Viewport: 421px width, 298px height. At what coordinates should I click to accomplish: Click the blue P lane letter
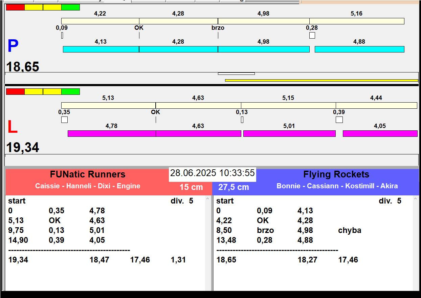click(x=13, y=46)
